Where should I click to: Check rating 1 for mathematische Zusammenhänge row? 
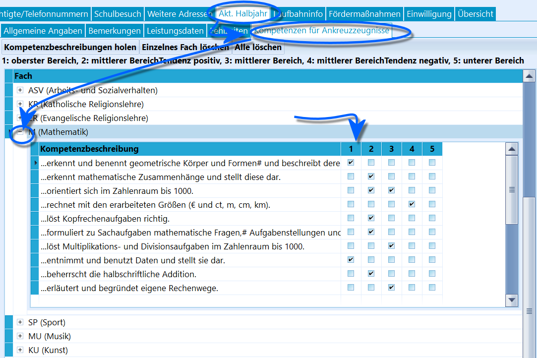click(x=351, y=177)
